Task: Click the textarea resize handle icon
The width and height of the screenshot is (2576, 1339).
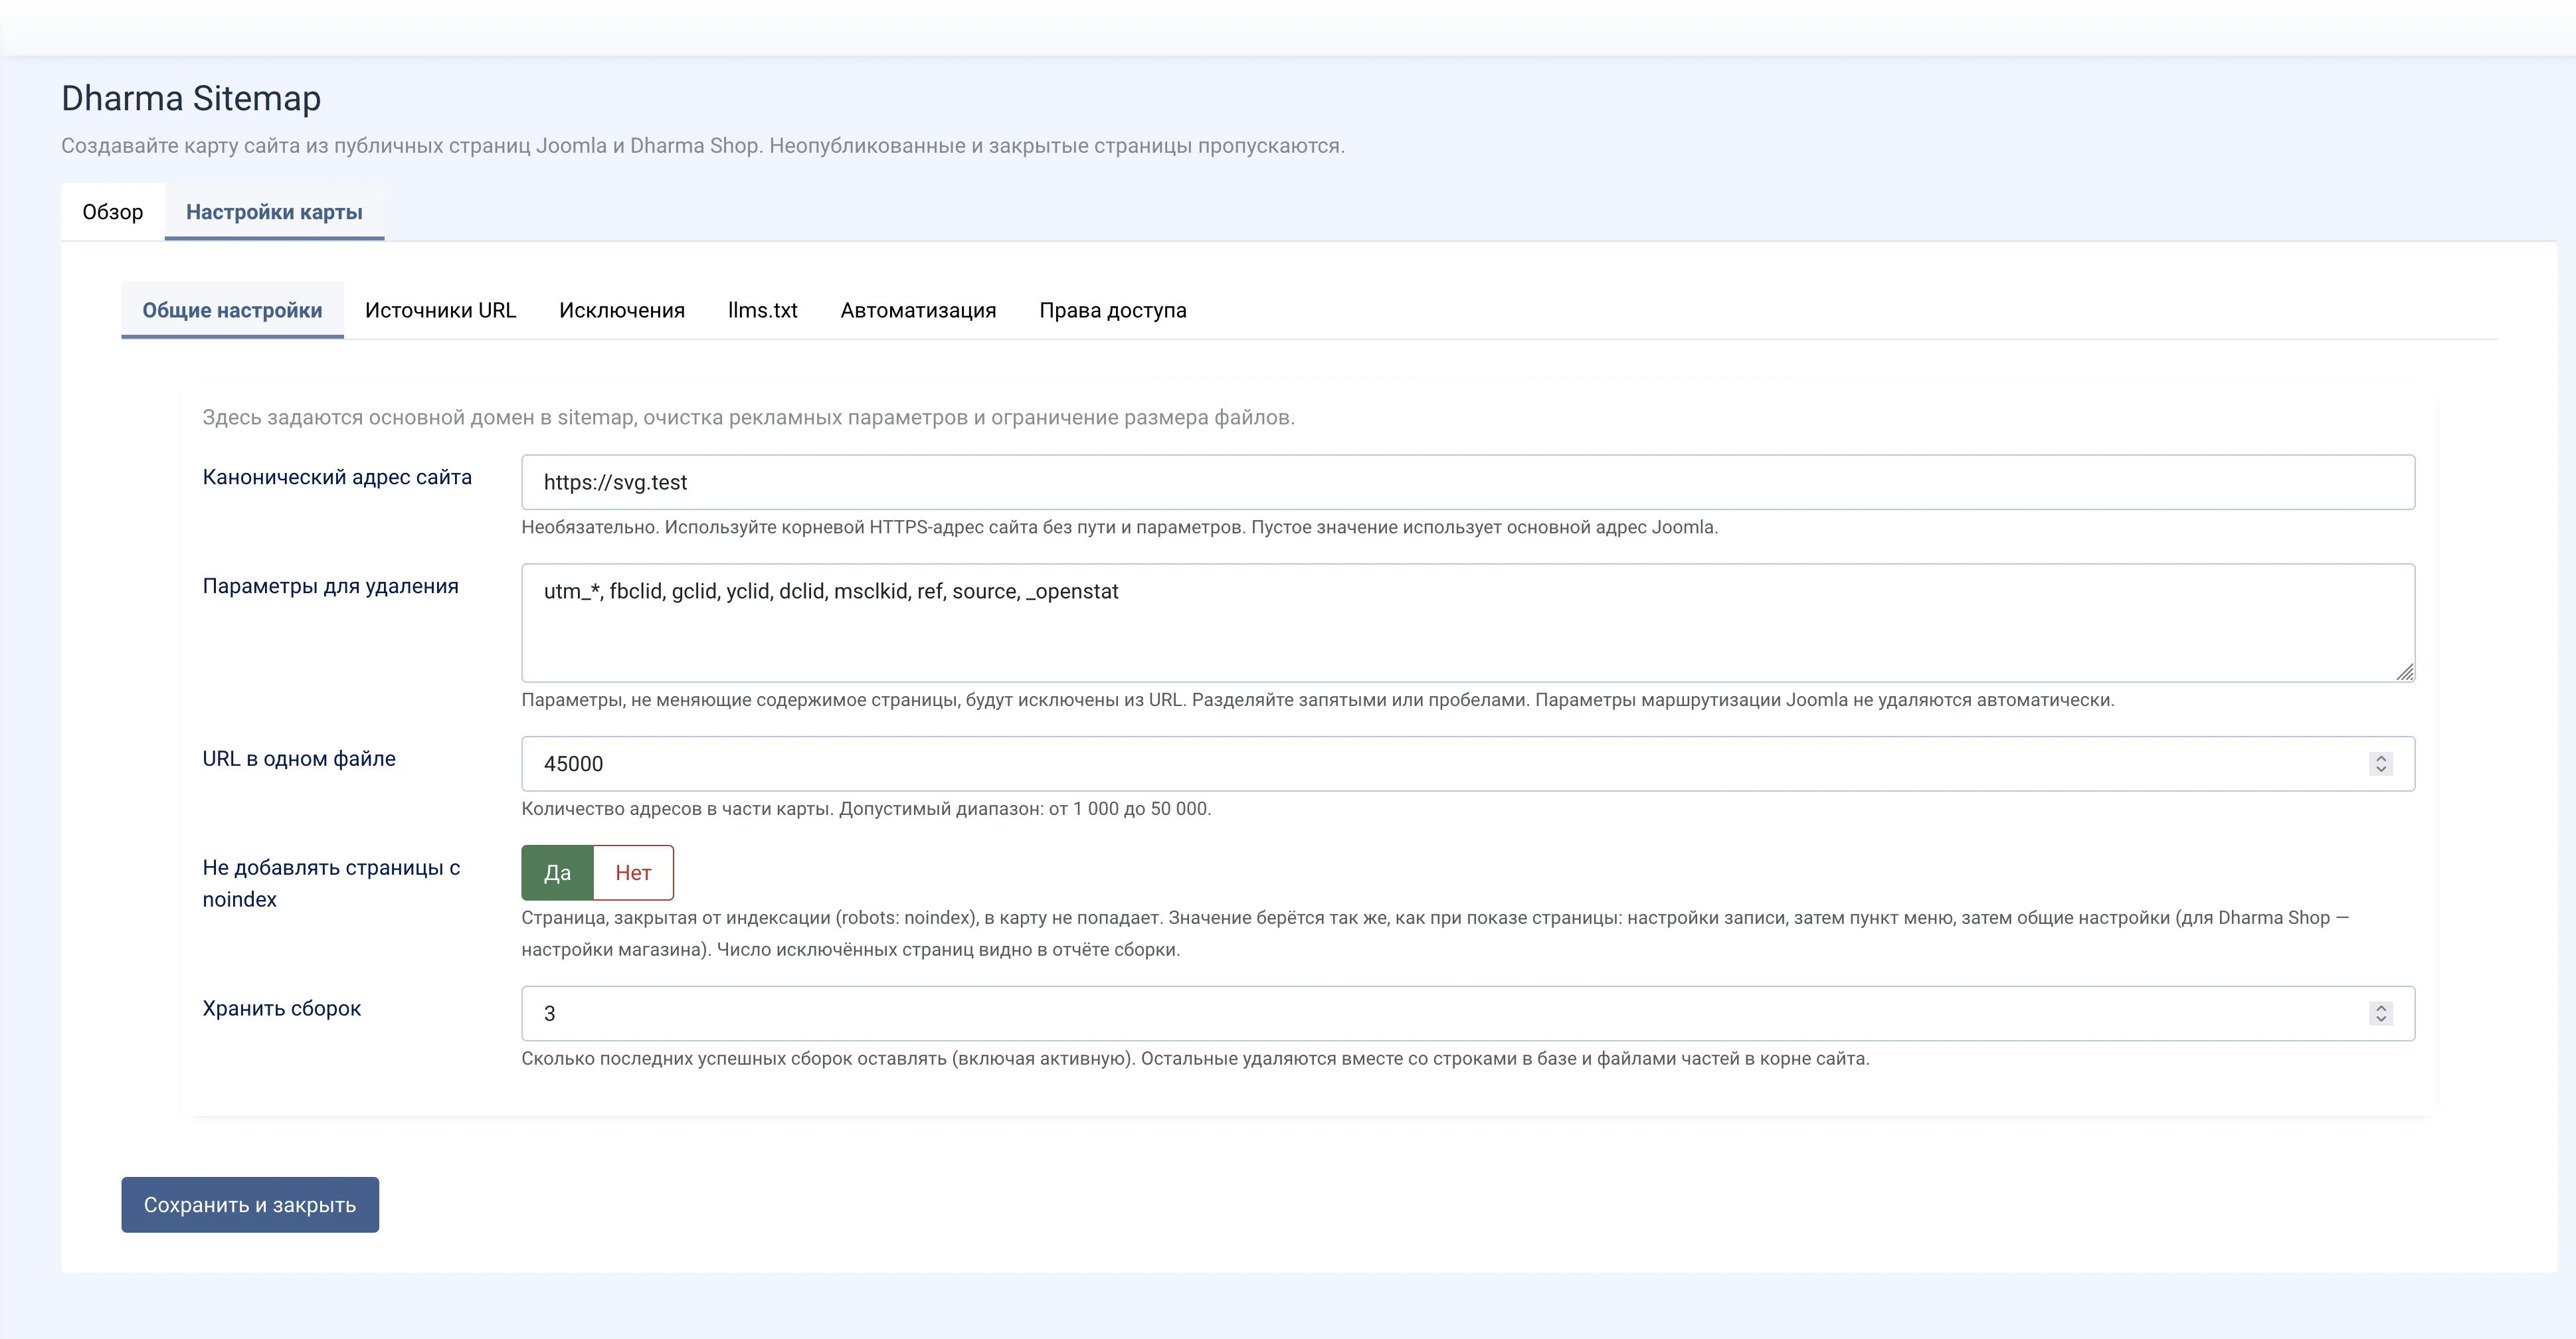Action: (x=2405, y=672)
